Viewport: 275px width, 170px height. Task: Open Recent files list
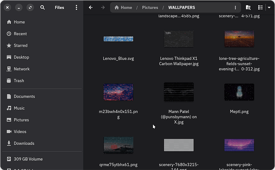[20, 34]
